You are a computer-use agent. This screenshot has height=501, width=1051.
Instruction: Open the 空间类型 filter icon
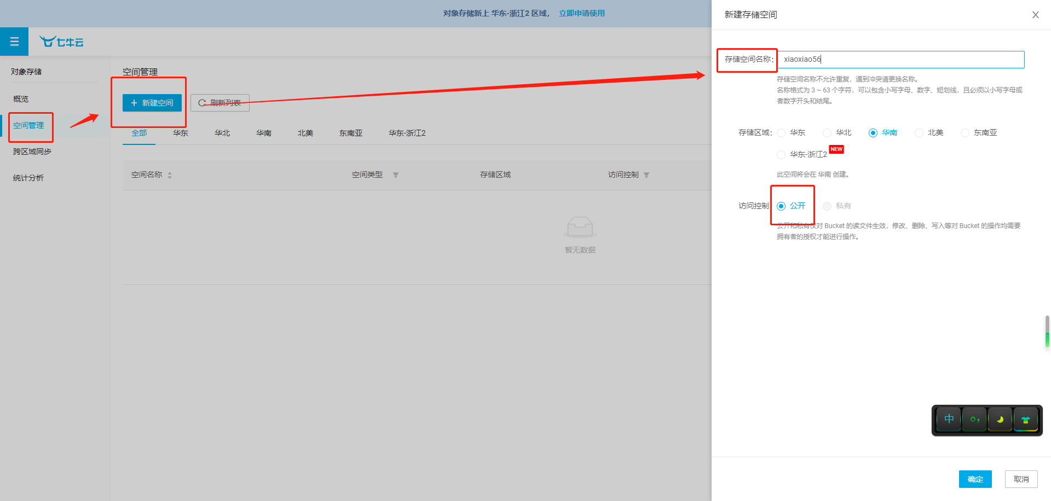pyautogui.click(x=396, y=175)
